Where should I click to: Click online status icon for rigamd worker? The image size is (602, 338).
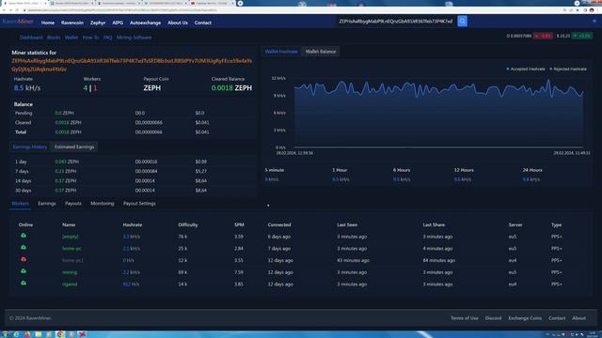tap(24, 284)
